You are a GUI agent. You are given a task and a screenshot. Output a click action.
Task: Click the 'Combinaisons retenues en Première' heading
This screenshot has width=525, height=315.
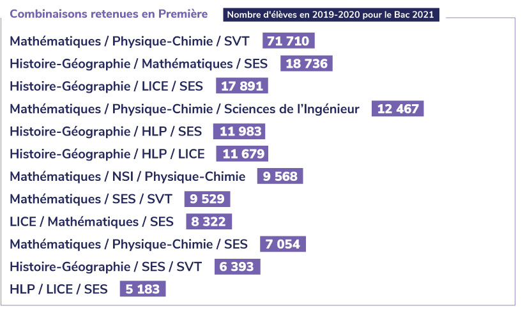click(x=109, y=14)
